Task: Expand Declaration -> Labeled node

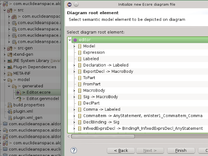Action: [74, 65]
